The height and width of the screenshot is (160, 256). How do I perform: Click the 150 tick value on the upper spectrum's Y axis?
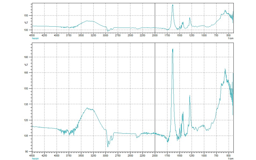[26, 16]
